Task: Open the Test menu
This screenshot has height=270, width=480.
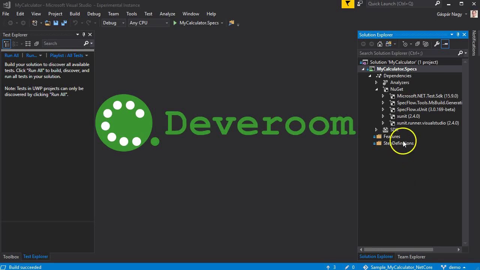Action: click(x=148, y=14)
